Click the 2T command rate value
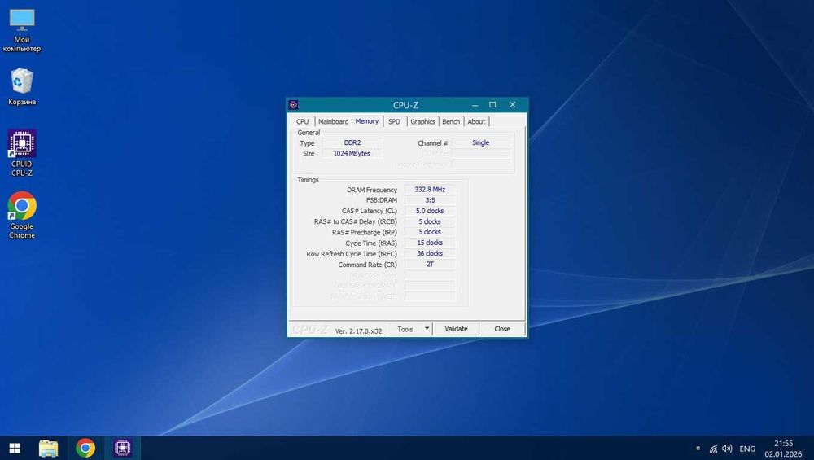Viewport: 814px width, 460px height. tap(430, 265)
